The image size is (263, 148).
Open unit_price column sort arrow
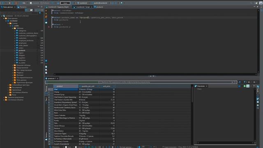(114, 86)
